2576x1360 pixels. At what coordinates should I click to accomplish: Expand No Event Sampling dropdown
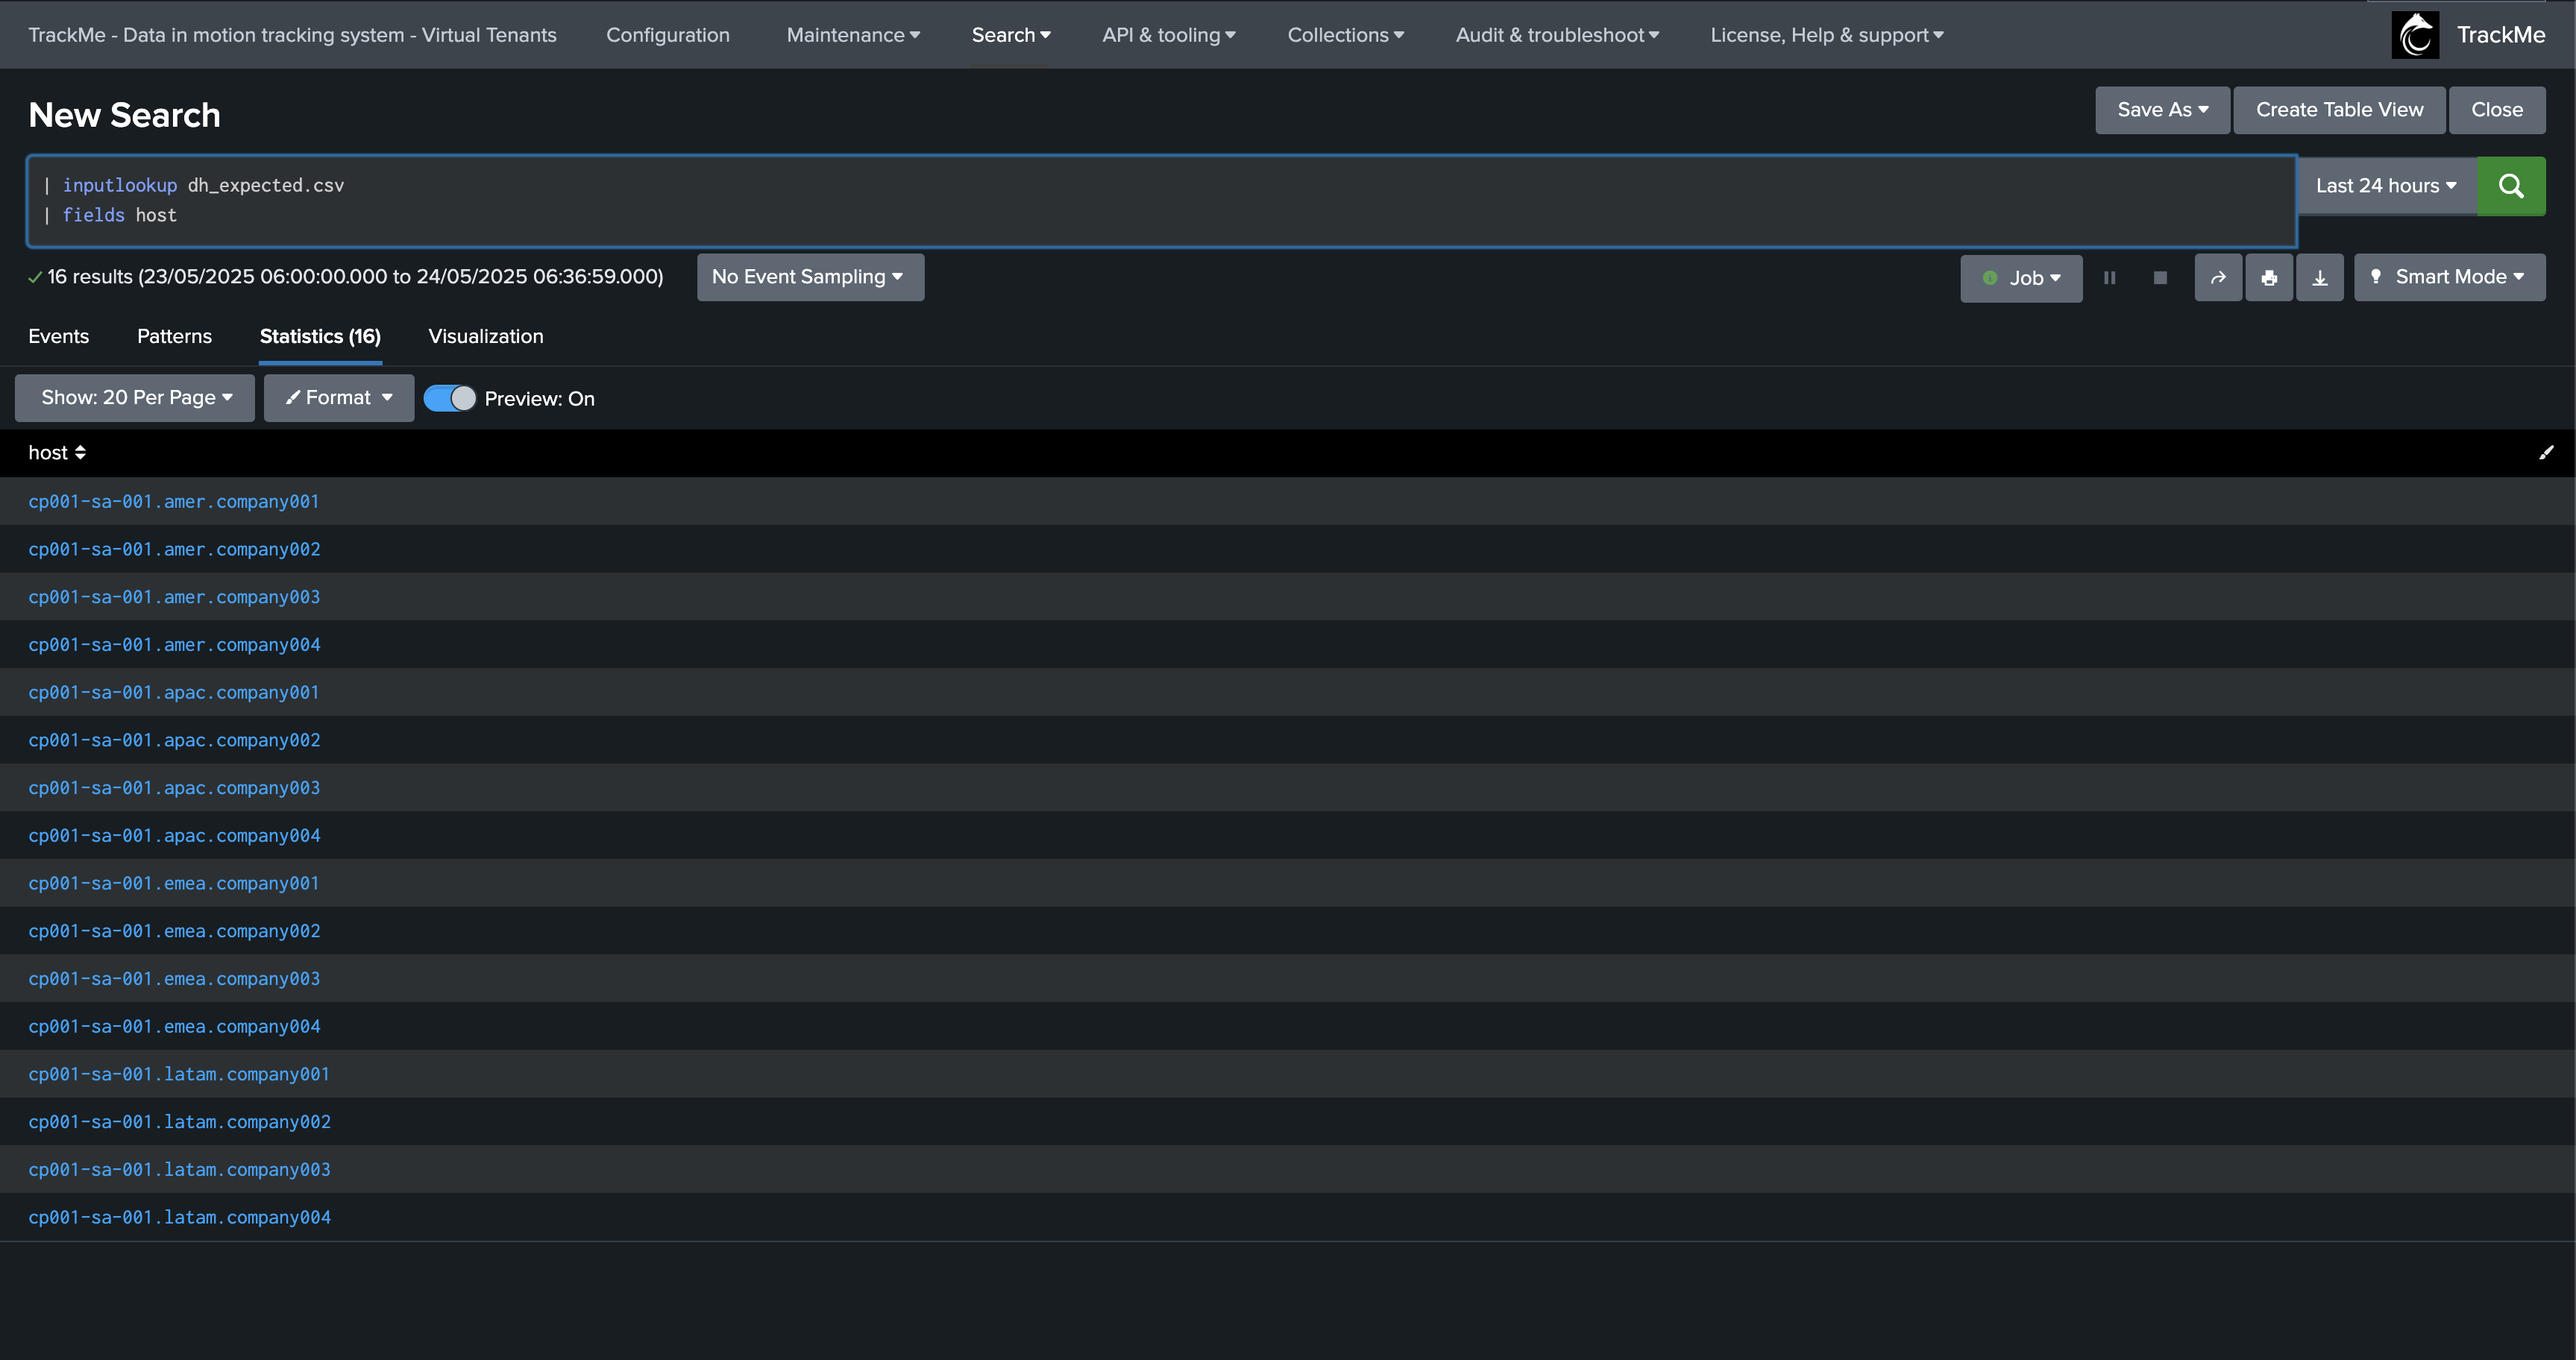pyautogui.click(x=809, y=277)
